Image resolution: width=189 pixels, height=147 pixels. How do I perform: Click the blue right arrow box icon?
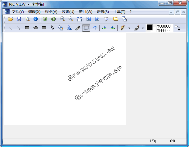pos(97,19)
